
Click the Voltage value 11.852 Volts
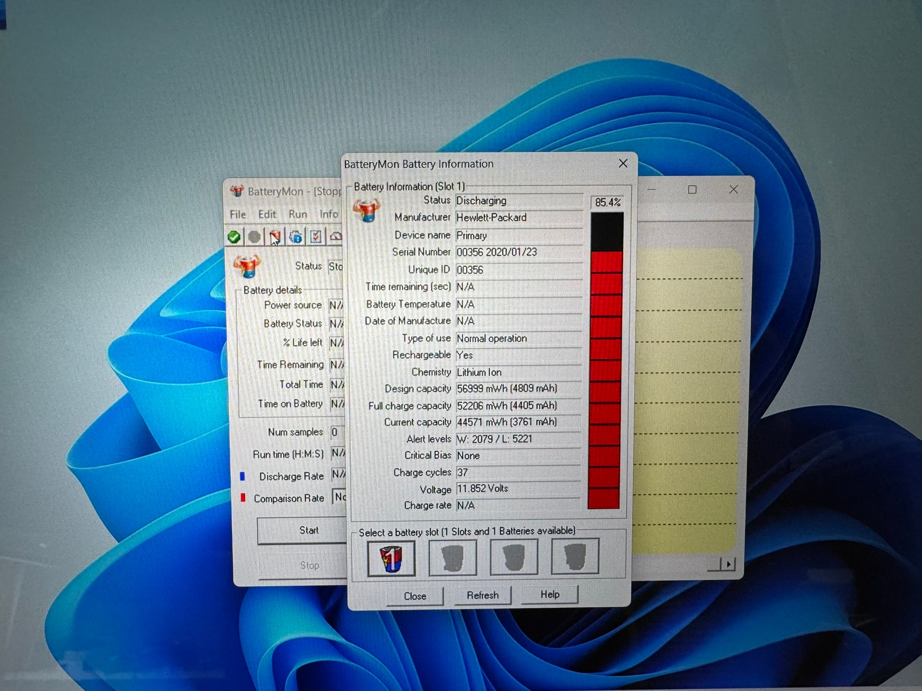519,489
